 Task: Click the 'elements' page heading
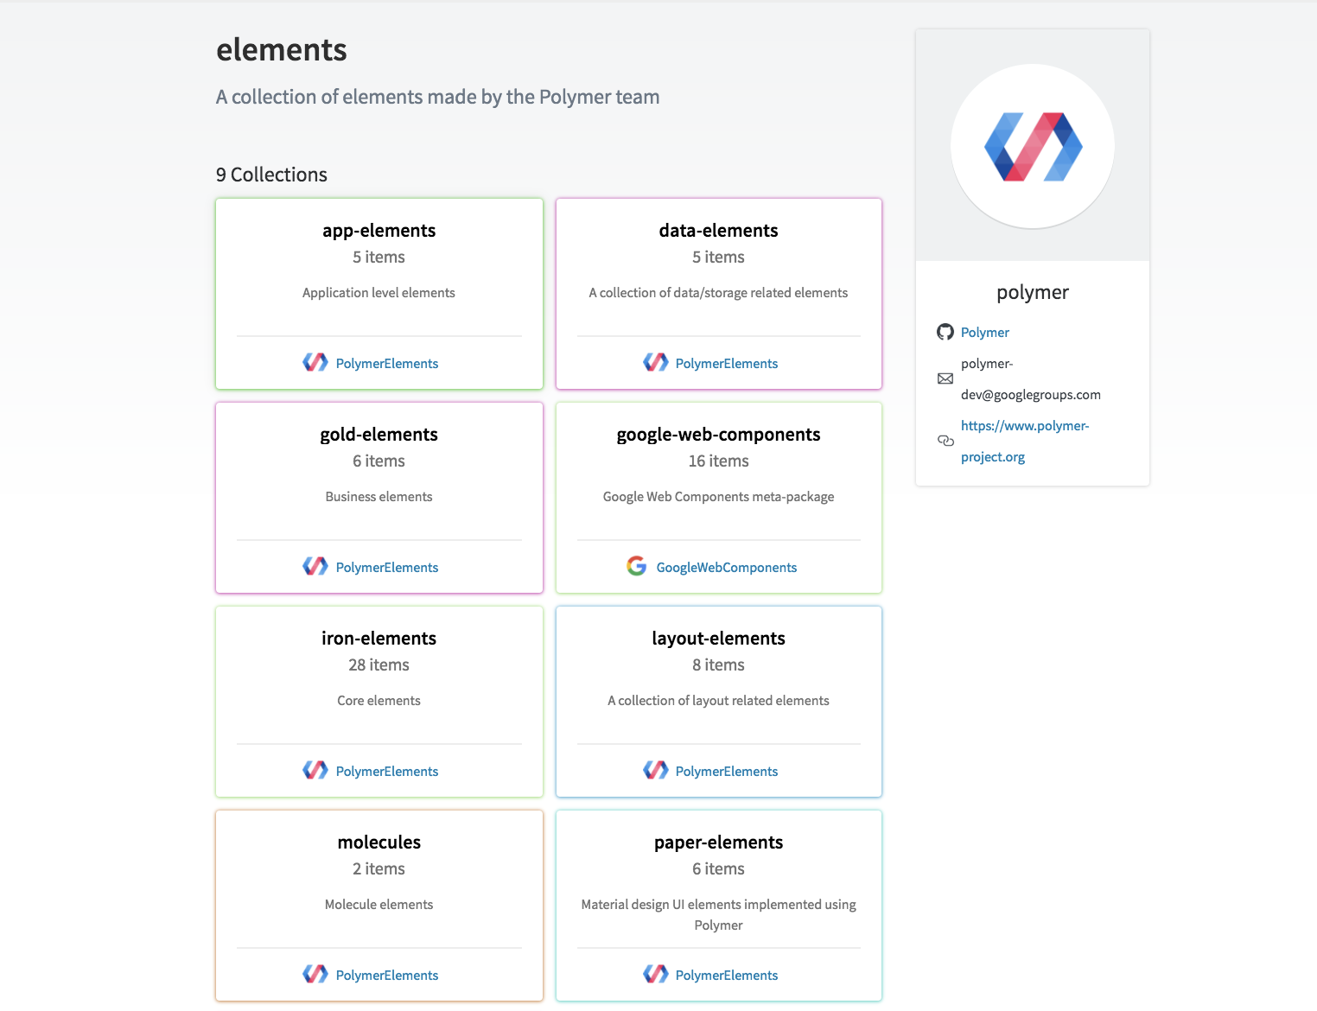pyautogui.click(x=282, y=50)
